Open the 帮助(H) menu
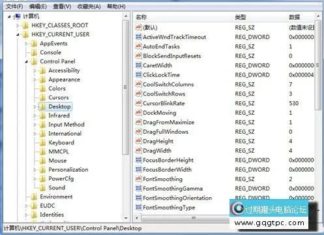Viewport: 324px width, 235px height. pyautogui.click(x=116, y=7)
